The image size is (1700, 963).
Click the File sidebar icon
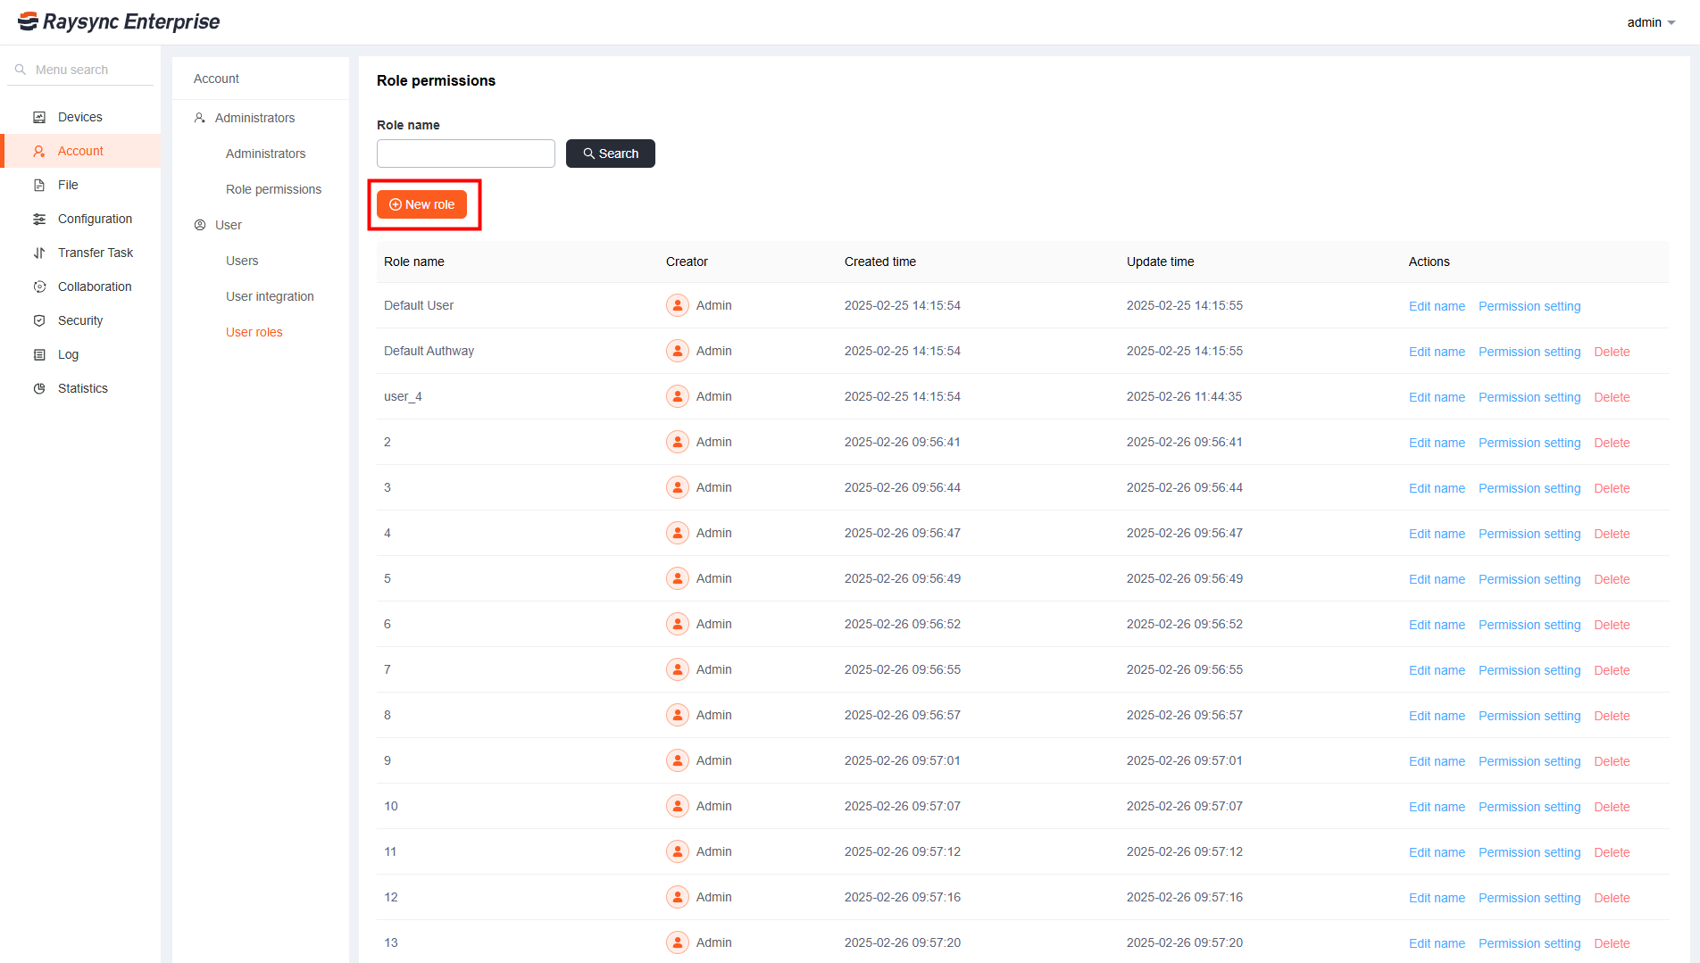(39, 185)
